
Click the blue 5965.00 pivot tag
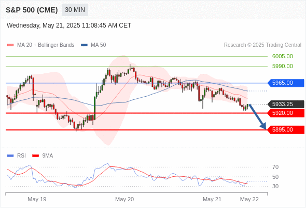[285, 83]
